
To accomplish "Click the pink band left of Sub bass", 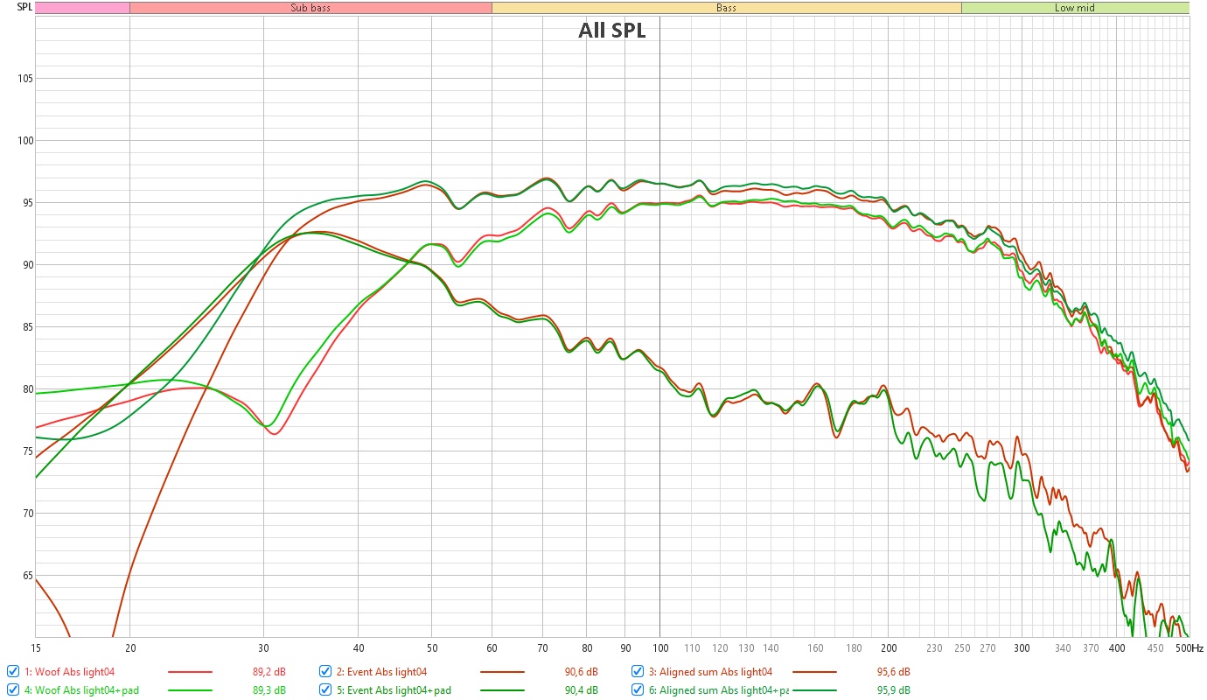I will (82, 8).
